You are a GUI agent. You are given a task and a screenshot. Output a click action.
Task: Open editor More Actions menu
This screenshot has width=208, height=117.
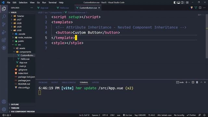(204, 8)
